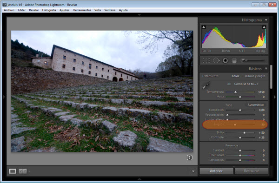This screenshot has height=183, width=279.
Task: Click the 10 mm focal length text
Action: 226,51
